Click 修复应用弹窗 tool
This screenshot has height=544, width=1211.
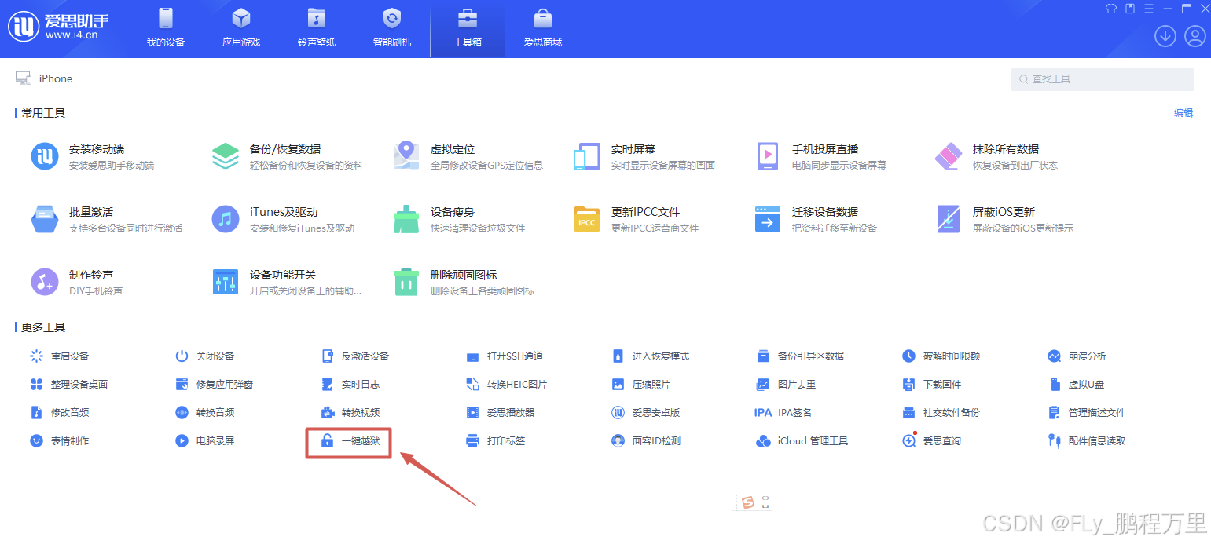[x=214, y=384]
